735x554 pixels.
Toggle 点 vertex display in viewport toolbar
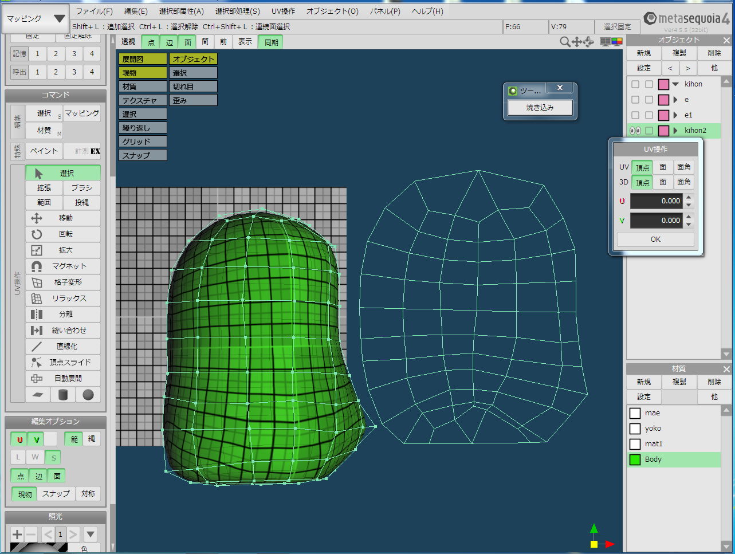151,42
